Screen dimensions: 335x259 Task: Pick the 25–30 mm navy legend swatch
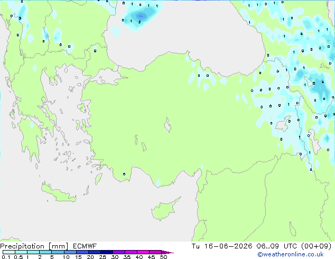(x=106, y=252)
